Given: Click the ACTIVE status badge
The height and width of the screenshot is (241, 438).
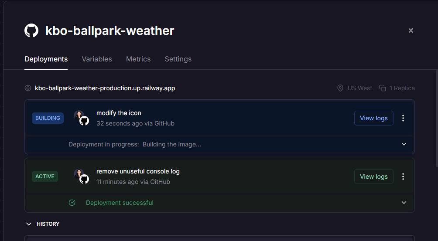Looking at the screenshot, I should (44, 177).
